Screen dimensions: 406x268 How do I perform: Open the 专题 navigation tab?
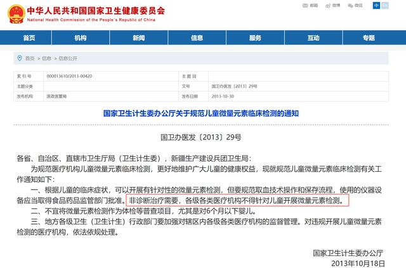click(x=371, y=38)
